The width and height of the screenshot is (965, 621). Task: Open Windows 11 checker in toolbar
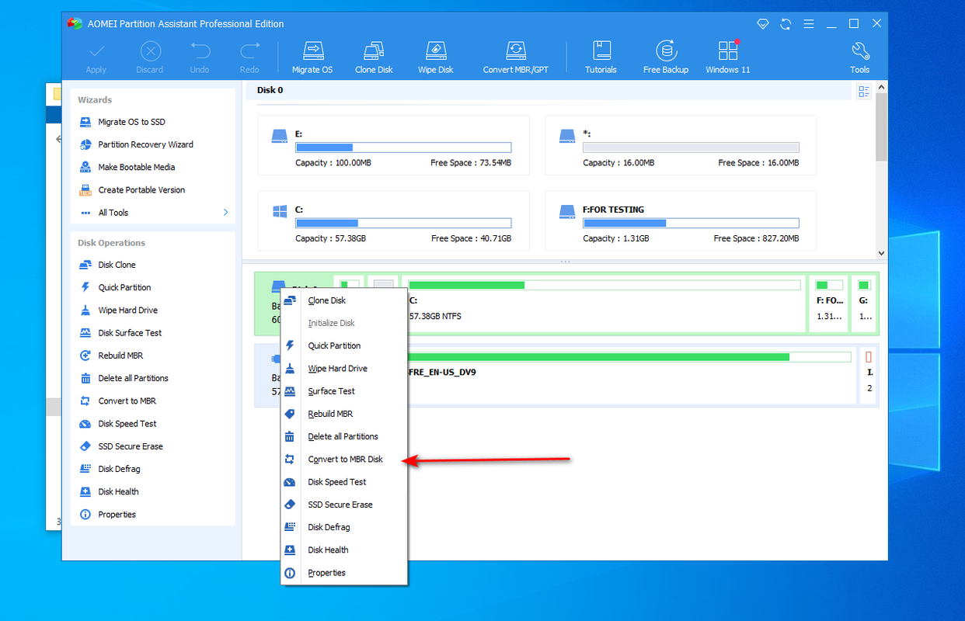pyautogui.click(x=728, y=57)
